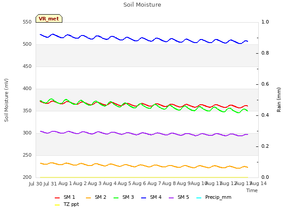Click the Aug 1 date tick label
The height and width of the screenshot is (213, 285).
pos(65,183)
